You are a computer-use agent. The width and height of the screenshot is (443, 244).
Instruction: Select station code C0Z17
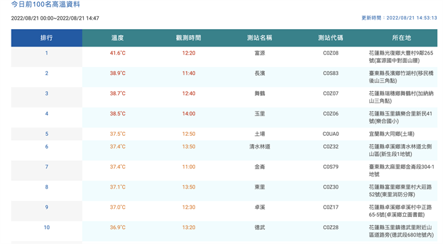click(x=330, y=208)
